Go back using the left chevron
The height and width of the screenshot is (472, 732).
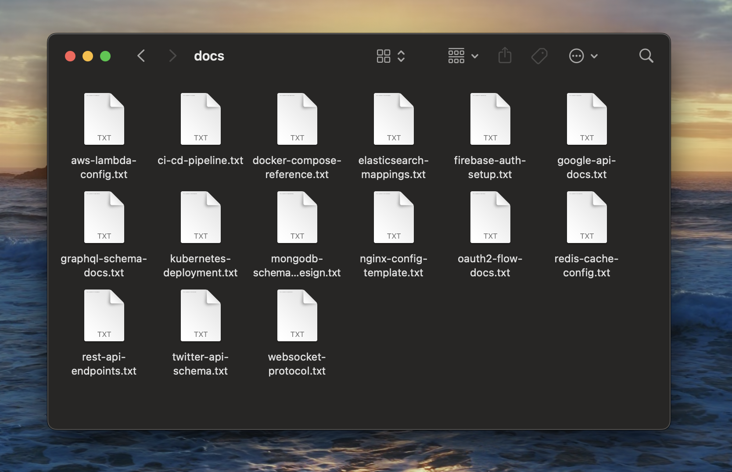click(x=141, y=56)
